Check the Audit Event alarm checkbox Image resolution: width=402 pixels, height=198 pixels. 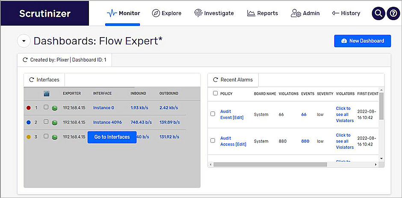coord(213,114)
